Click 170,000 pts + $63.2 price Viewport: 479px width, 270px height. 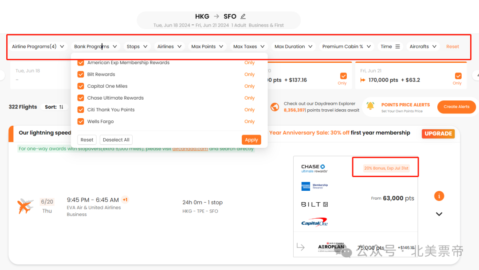[x=394, y=80]
